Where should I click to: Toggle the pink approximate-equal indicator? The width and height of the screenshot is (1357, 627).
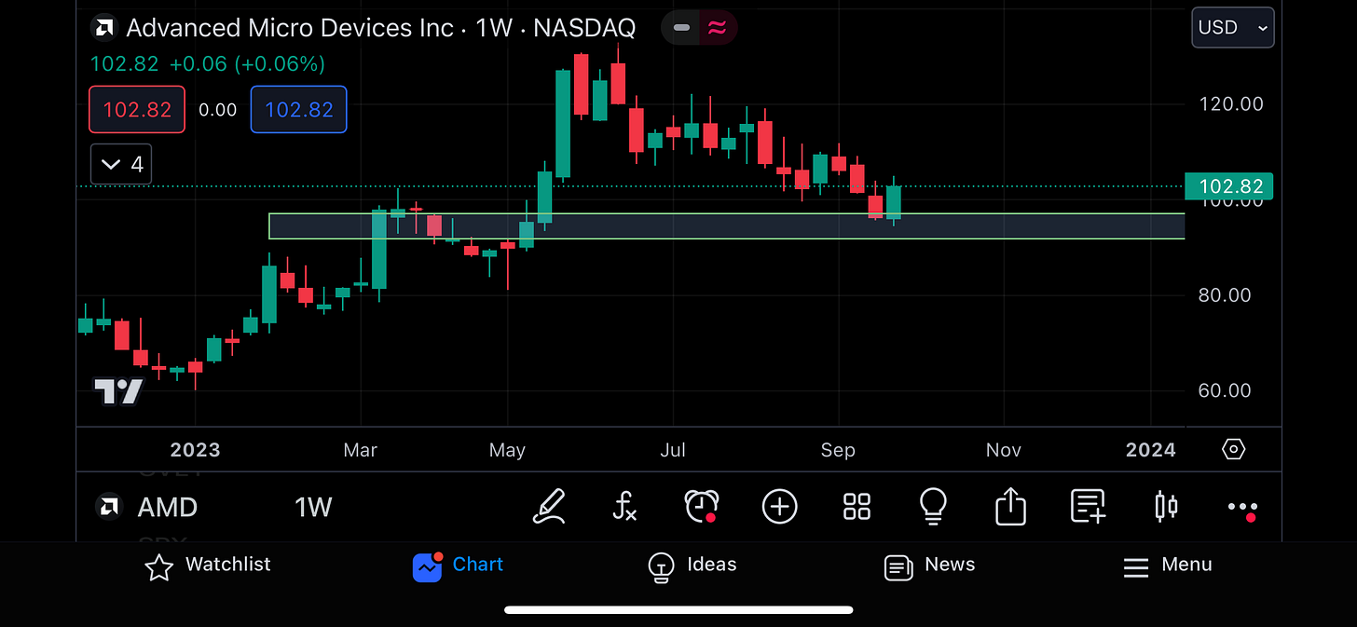click(717, 28)
